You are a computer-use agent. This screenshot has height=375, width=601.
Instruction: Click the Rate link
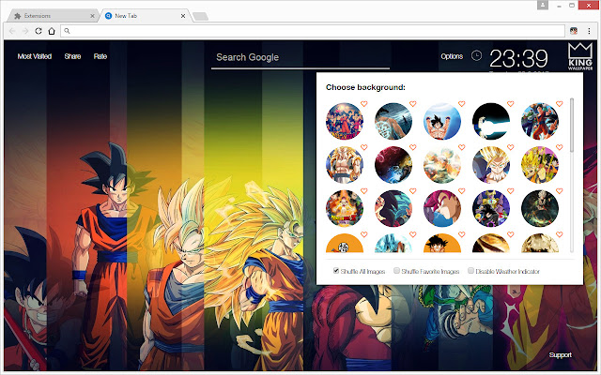pyautogui.click(x=100, y=56)
